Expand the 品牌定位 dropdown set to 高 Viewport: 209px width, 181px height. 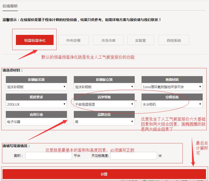tap(104, 122)
